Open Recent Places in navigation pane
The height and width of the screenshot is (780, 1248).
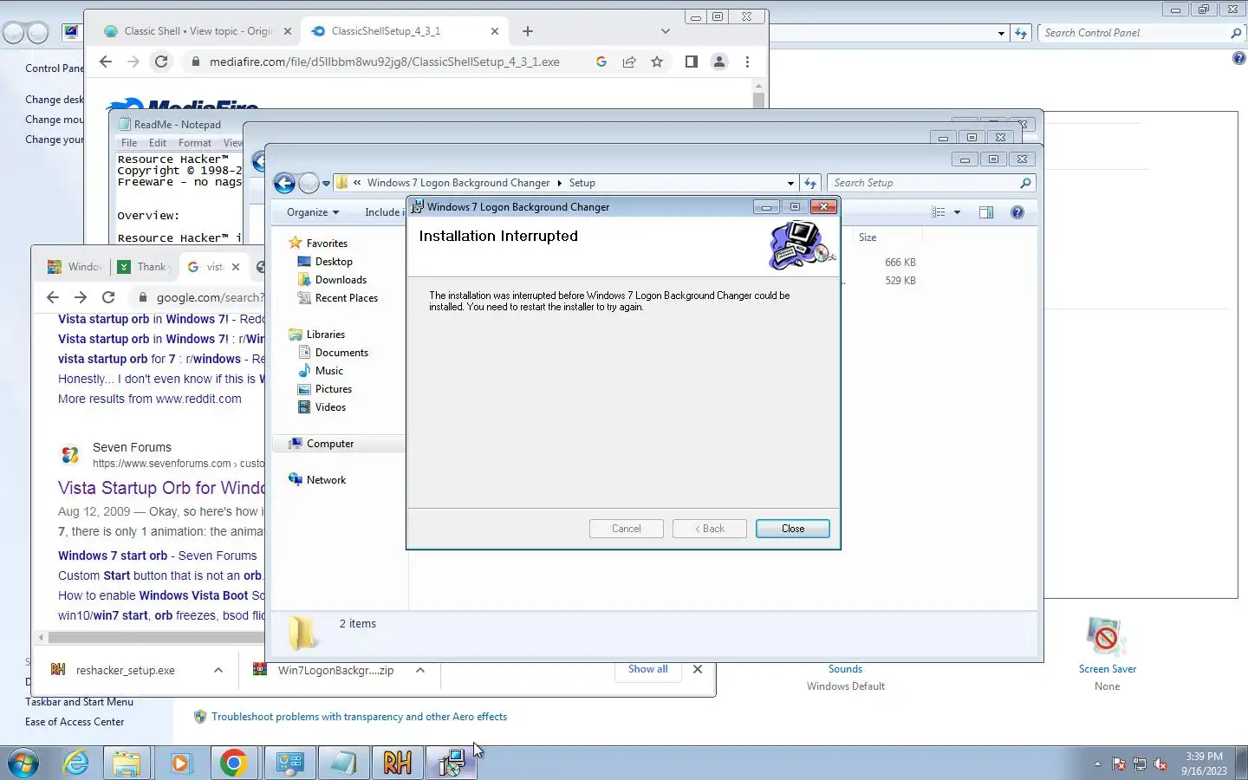(347, 298)
